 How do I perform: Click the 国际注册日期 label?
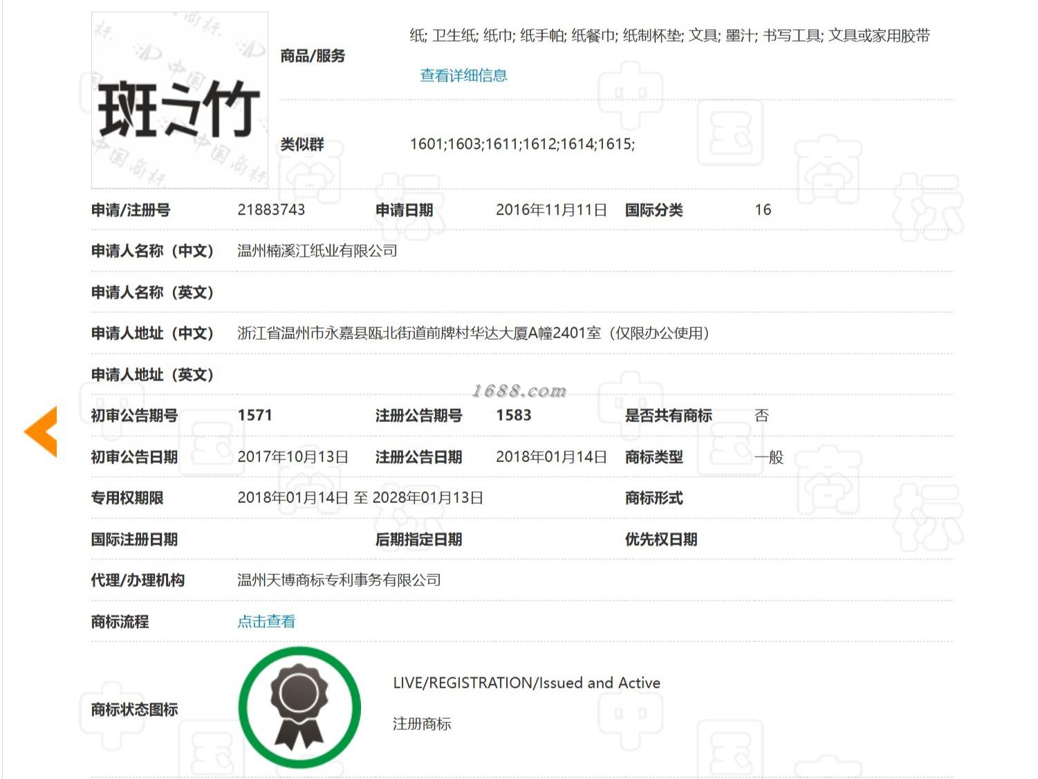coord(135,539)
